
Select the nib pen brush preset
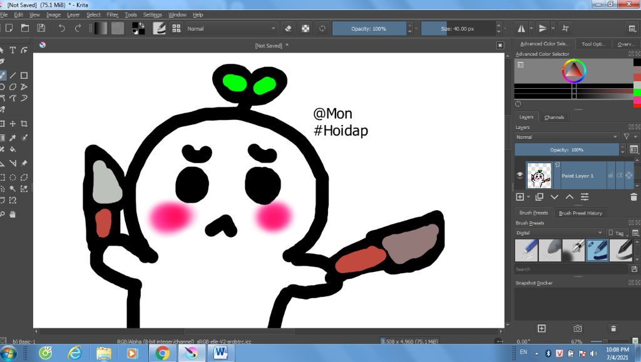click(573, 250)
